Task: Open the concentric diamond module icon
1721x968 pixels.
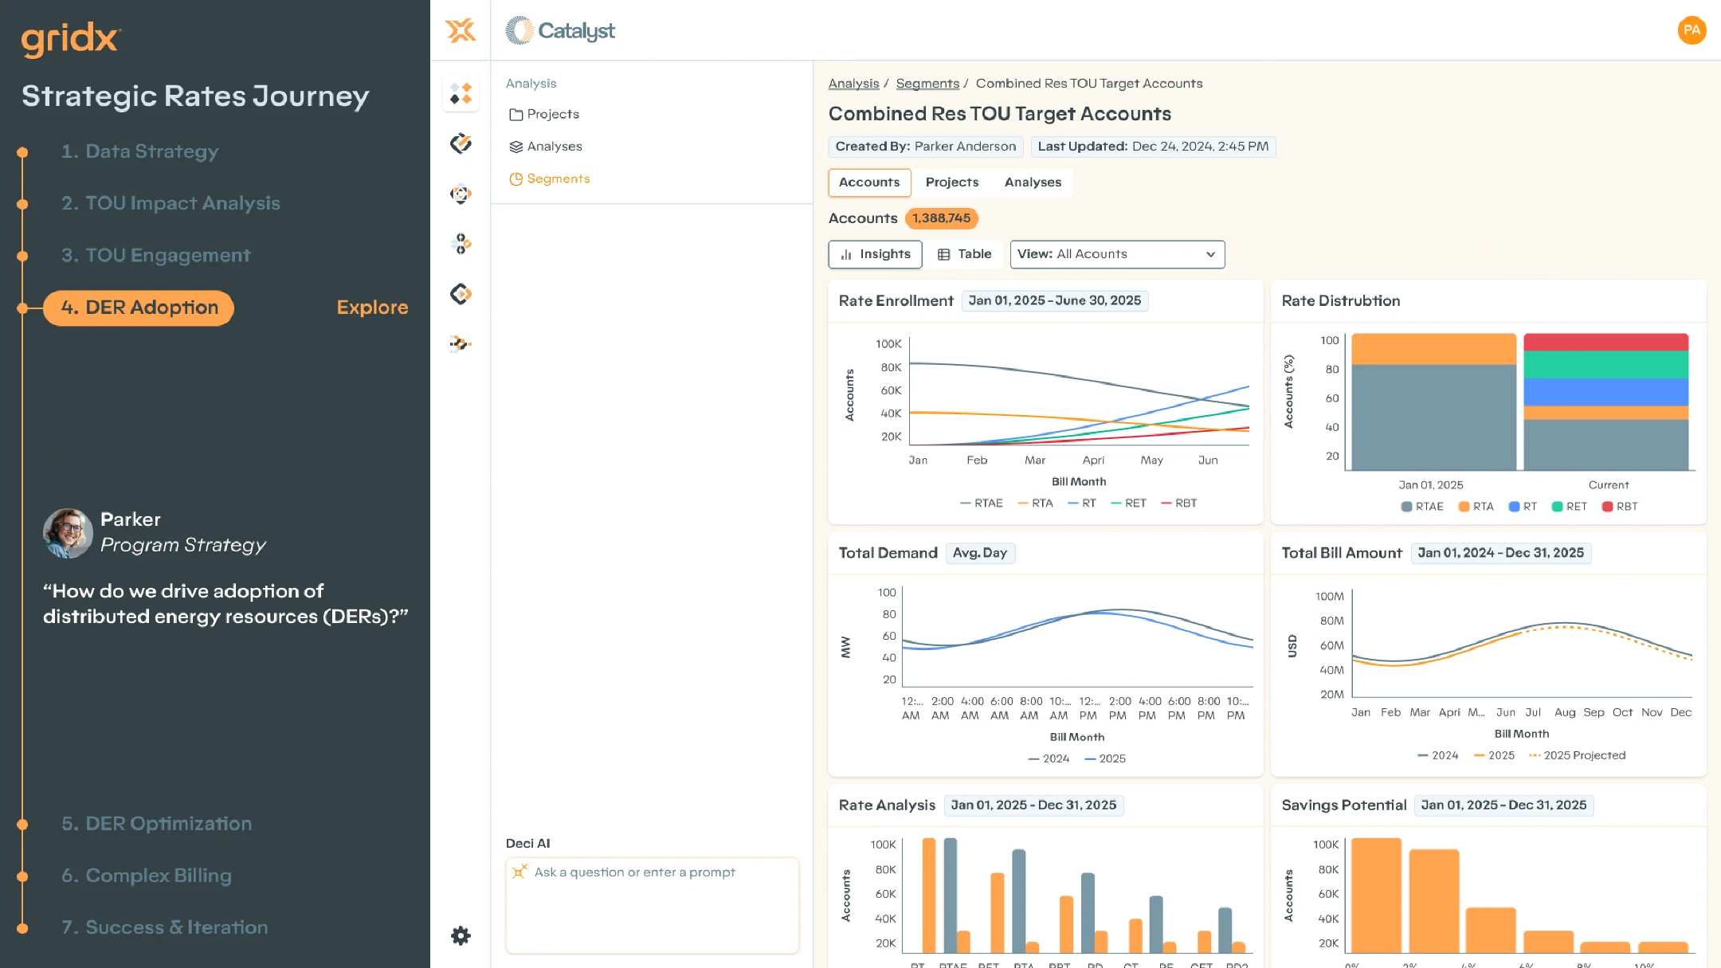Action: (x=461, y=194)
